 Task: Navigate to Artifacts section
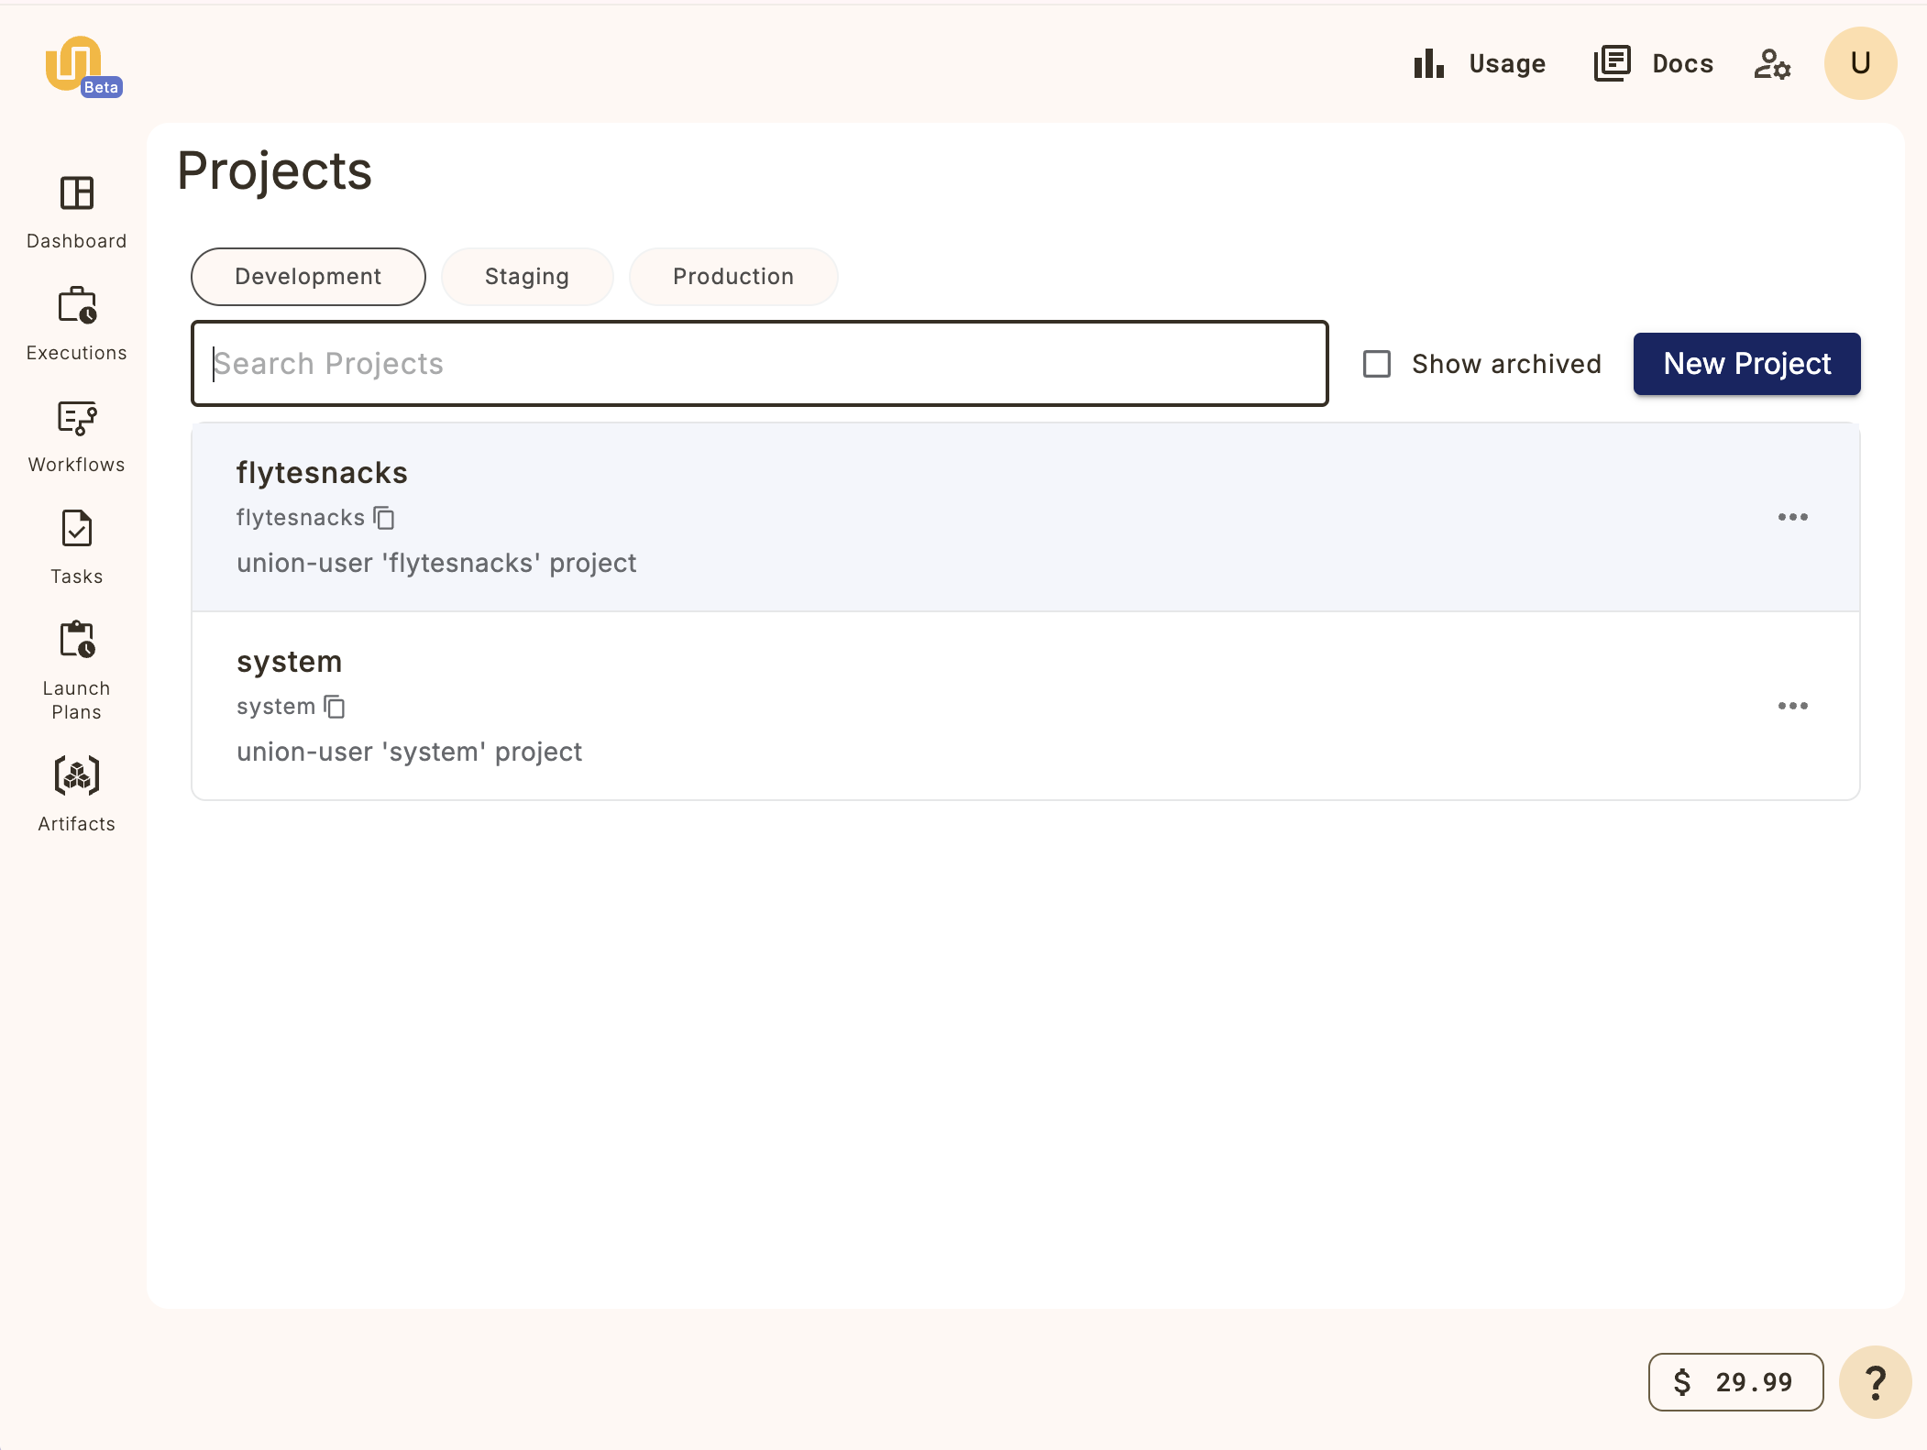tap(76, 790)
